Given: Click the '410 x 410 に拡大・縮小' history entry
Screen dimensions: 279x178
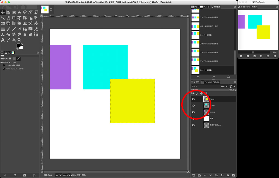Looking at the screenshot, I should coord(209,26).
